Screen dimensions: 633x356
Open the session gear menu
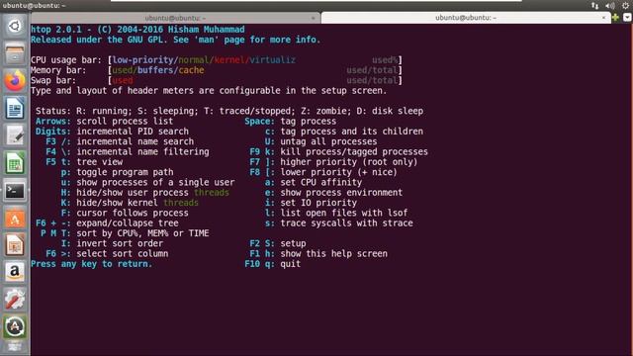point(626,5)
